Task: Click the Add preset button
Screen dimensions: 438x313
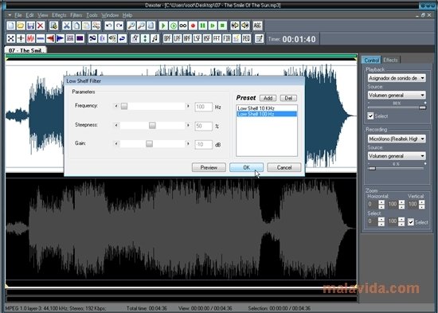Action: [268, 98]
